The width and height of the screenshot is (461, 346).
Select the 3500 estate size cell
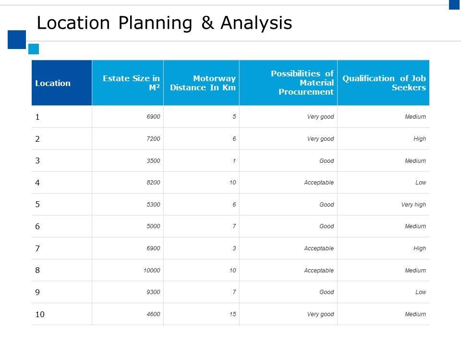(x=154, y=161)
